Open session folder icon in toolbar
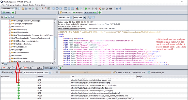Screen dimensions: 188x100 (23, 9)
